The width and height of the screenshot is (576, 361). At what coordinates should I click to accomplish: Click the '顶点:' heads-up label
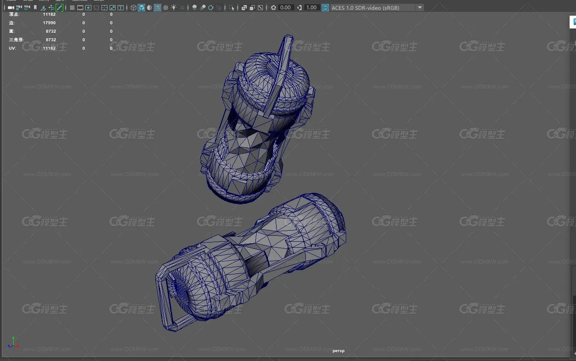point(14,14)
